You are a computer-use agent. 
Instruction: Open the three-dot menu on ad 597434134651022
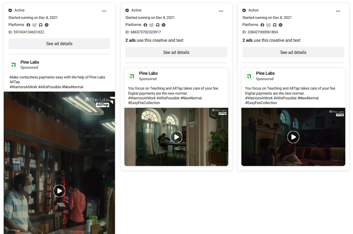[104, 11]
